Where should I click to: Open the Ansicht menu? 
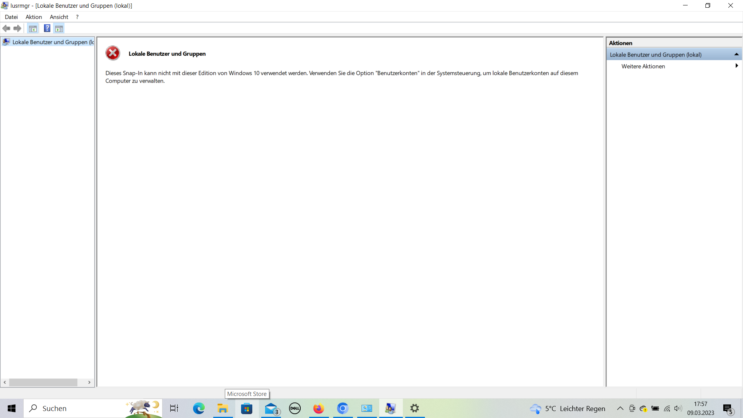pyautogui.click(x=59, y=17)
